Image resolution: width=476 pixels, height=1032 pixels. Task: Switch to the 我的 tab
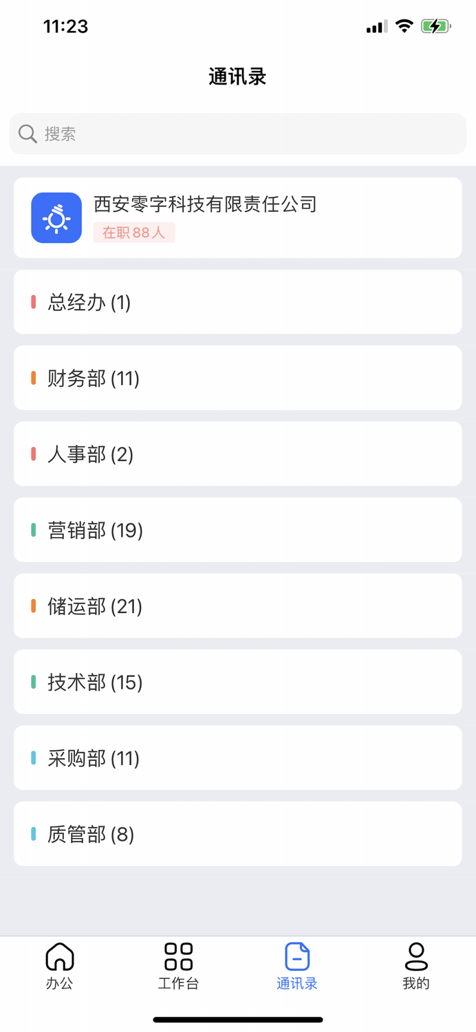(415, 967)
